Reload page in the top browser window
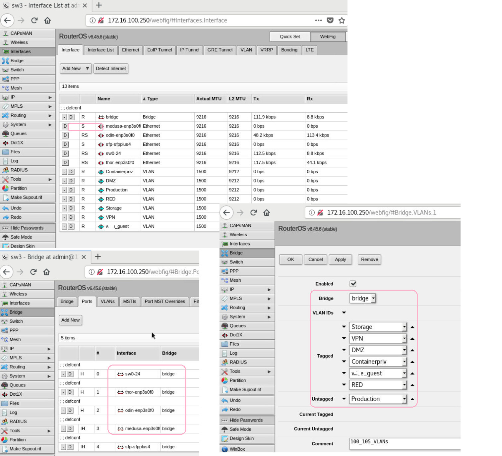Image resolution: width=502 pixels, height=456 pixels. click(x=34, y=20)
